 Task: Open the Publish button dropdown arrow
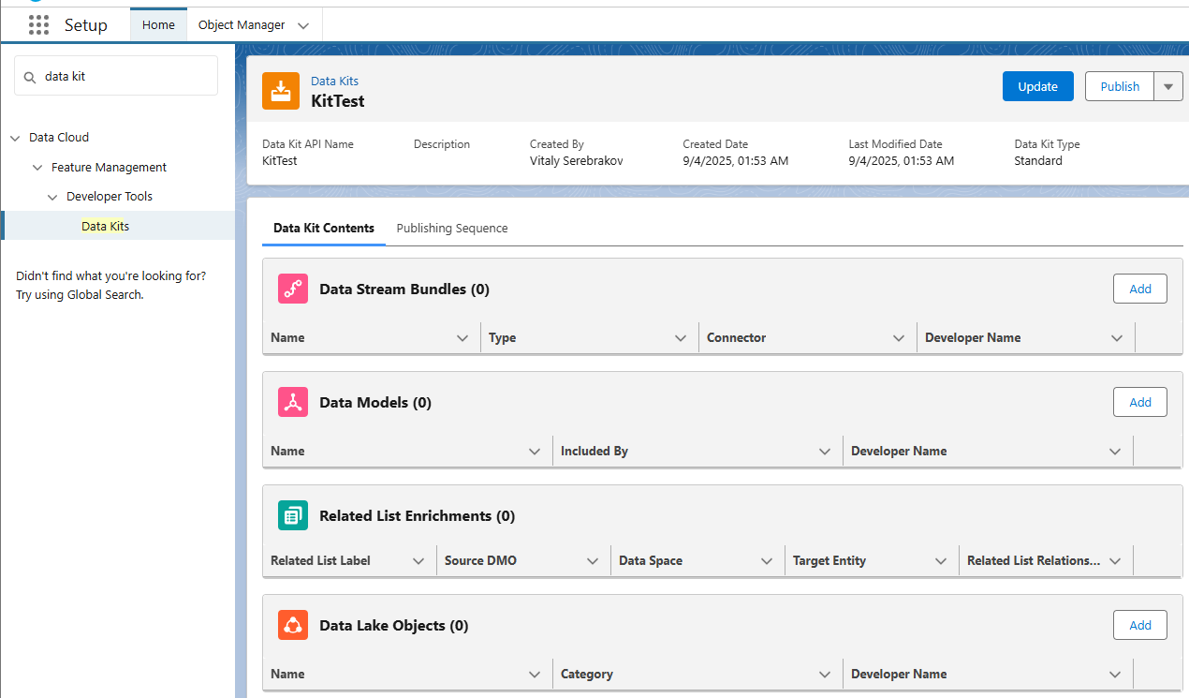(1167, 86)
